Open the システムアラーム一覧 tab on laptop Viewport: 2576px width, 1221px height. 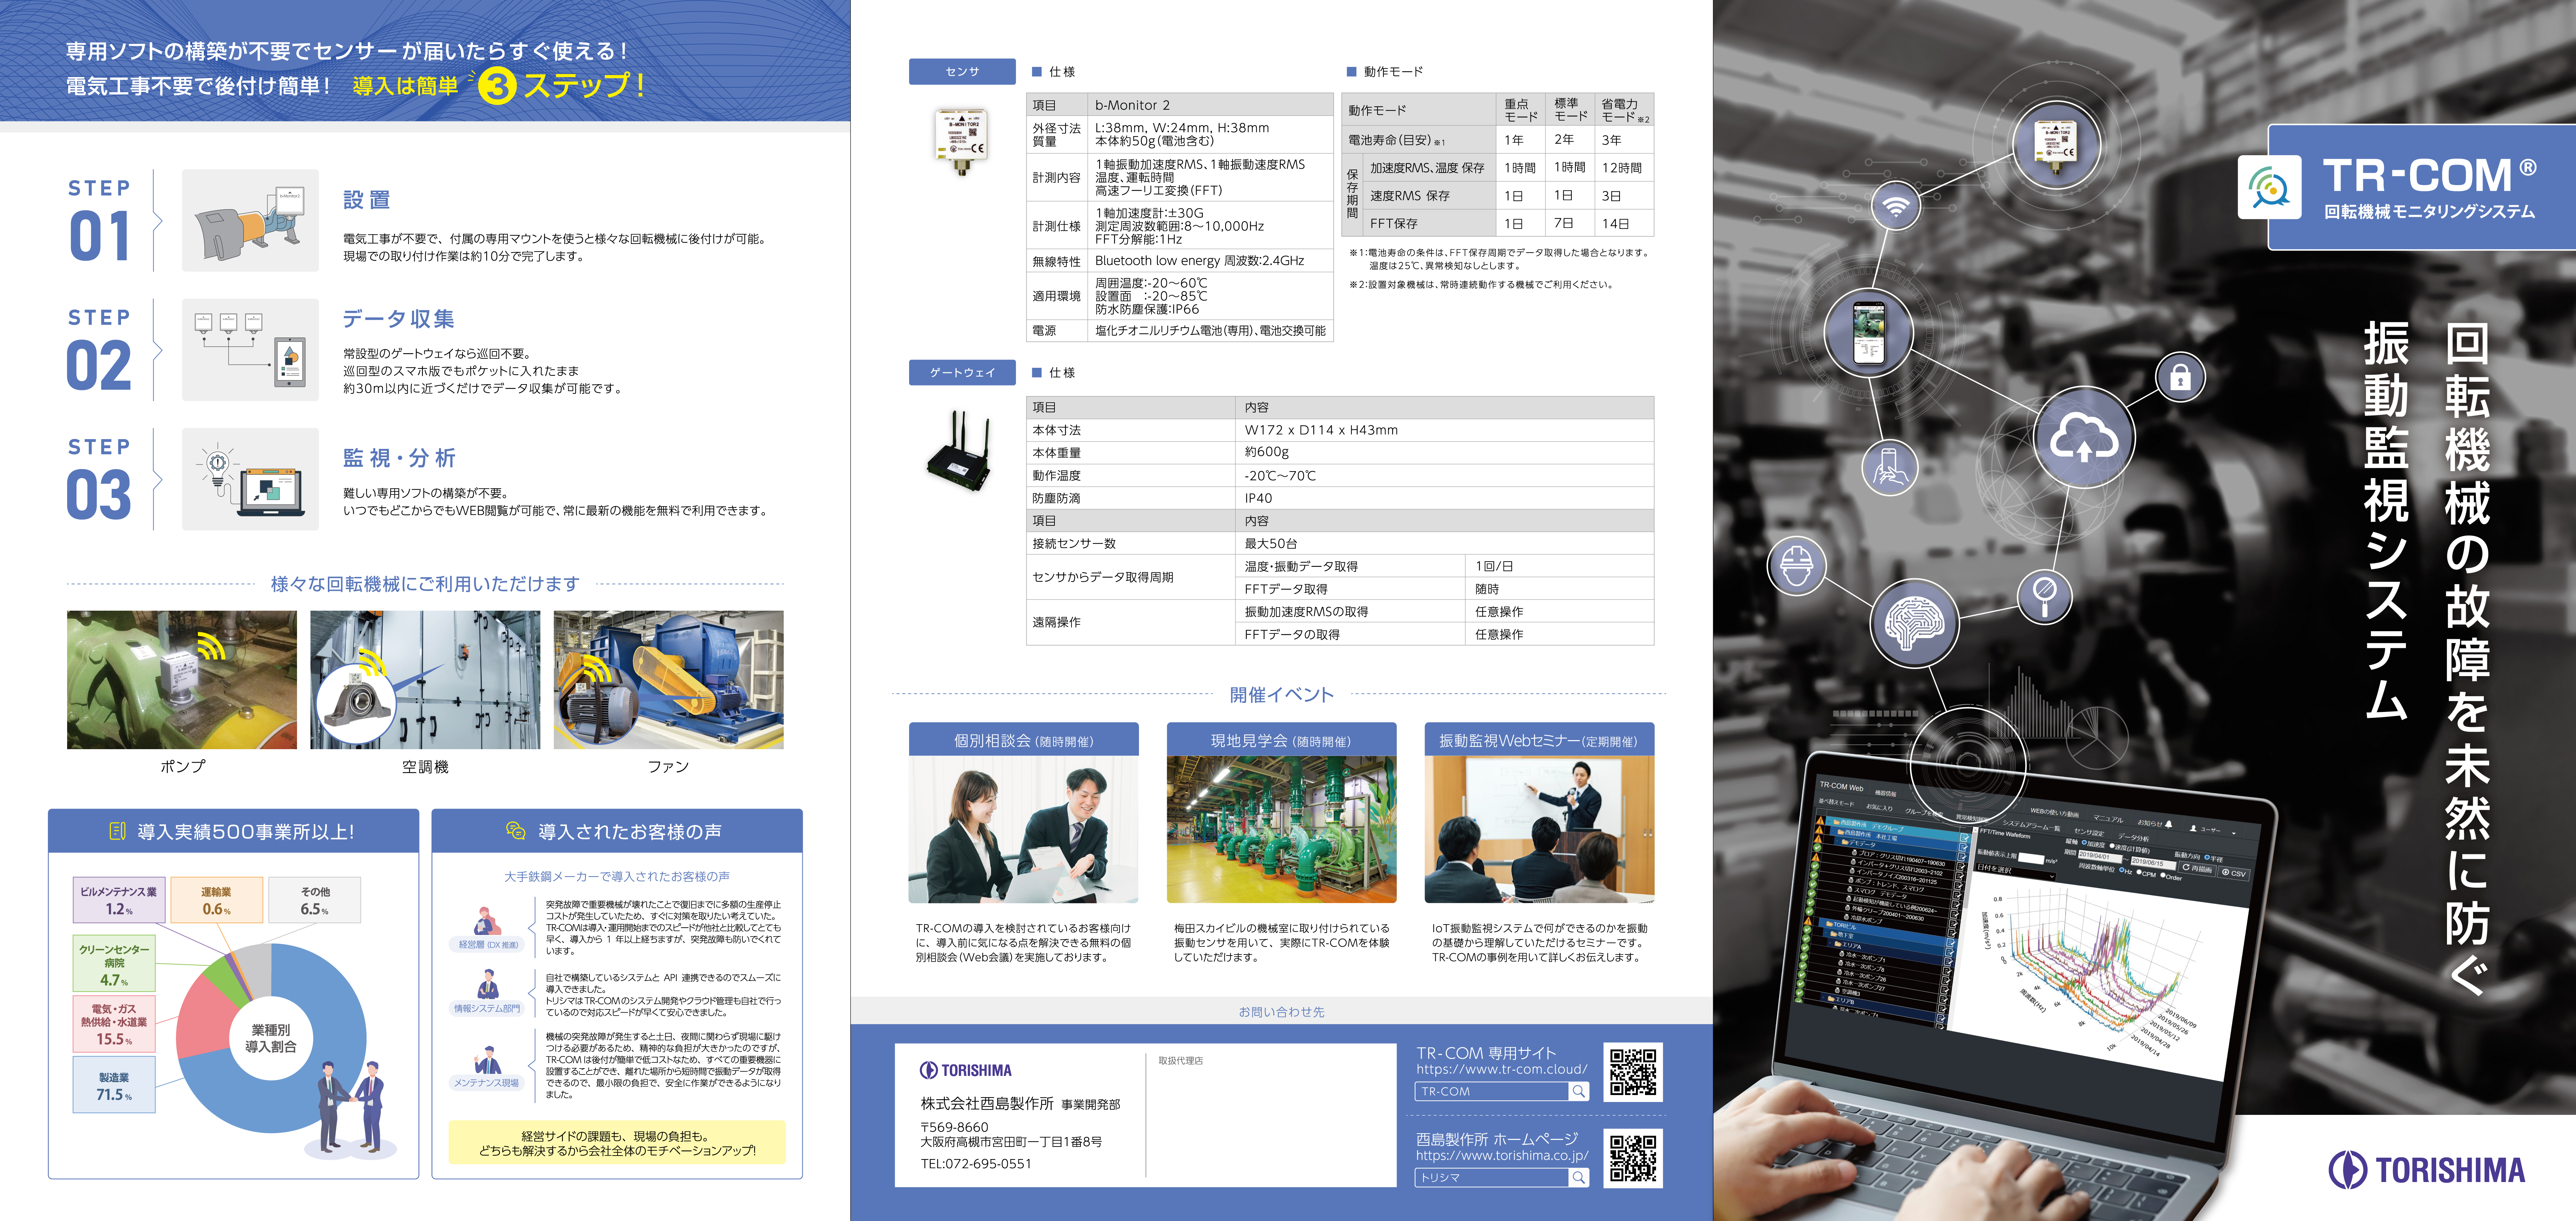(2032, 826)
